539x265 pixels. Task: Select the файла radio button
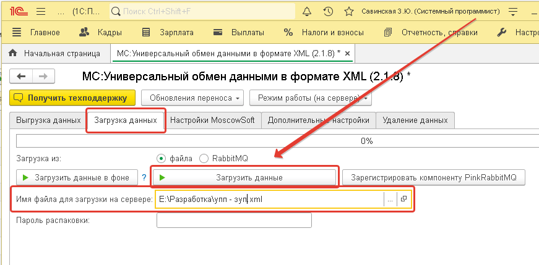click(x=162, y=158)
